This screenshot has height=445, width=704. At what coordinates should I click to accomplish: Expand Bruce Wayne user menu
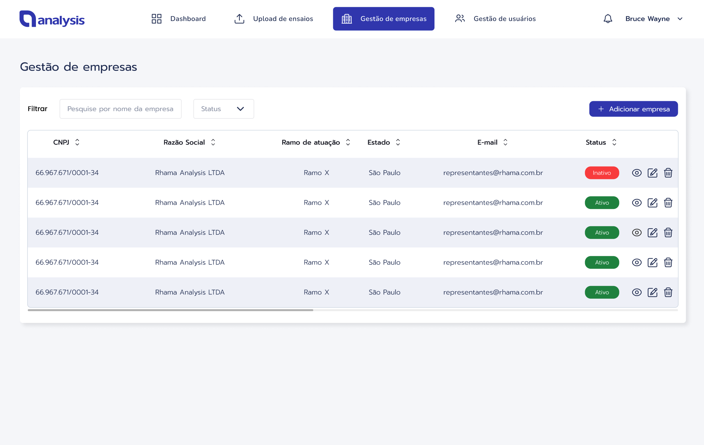(653, 19)
